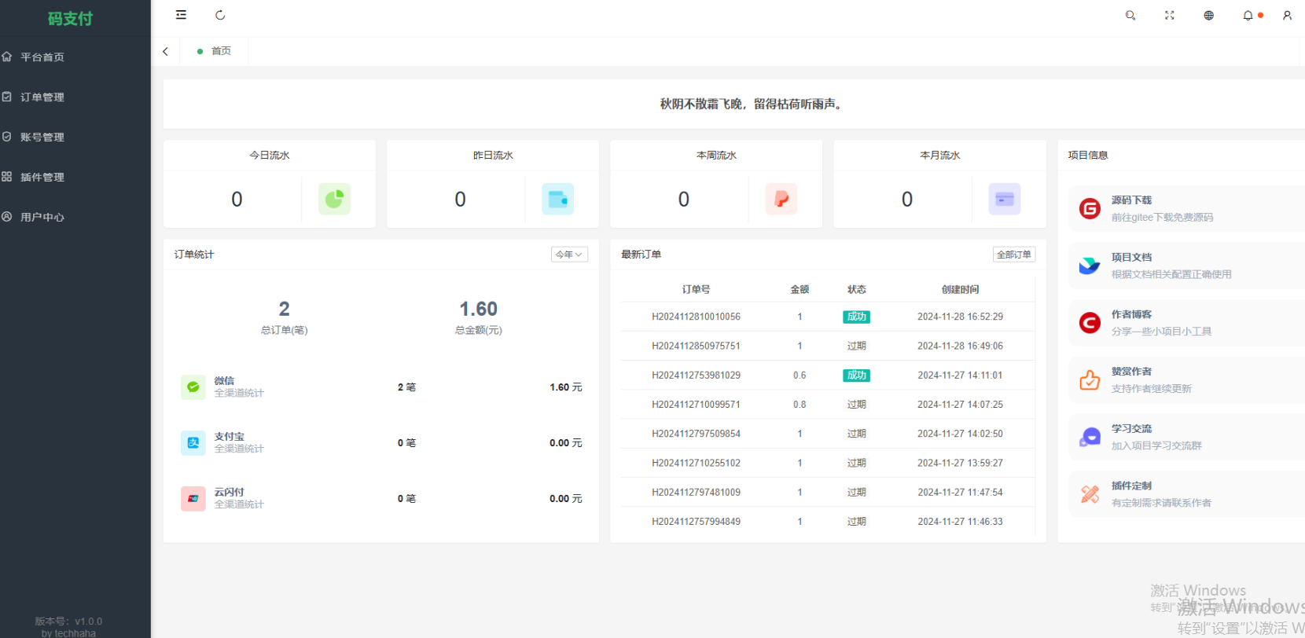Click order number H2024112797509854

pos(696,434)
